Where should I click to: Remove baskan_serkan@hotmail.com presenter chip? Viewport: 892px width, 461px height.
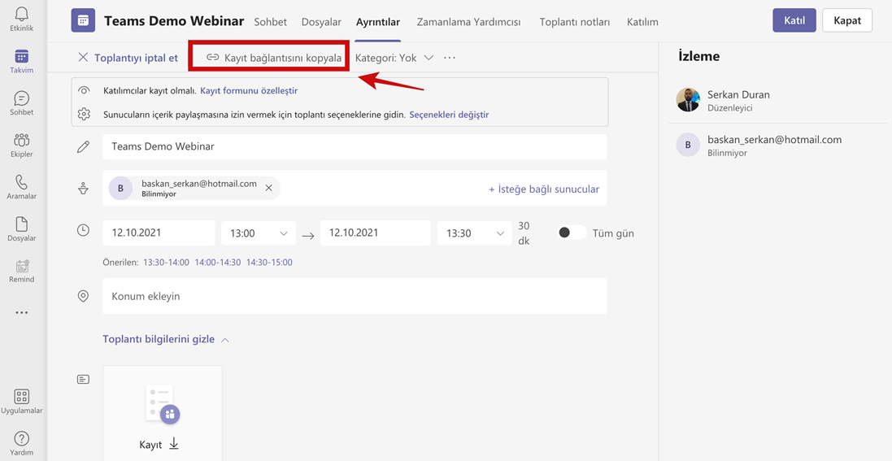(x=268, y=188)
